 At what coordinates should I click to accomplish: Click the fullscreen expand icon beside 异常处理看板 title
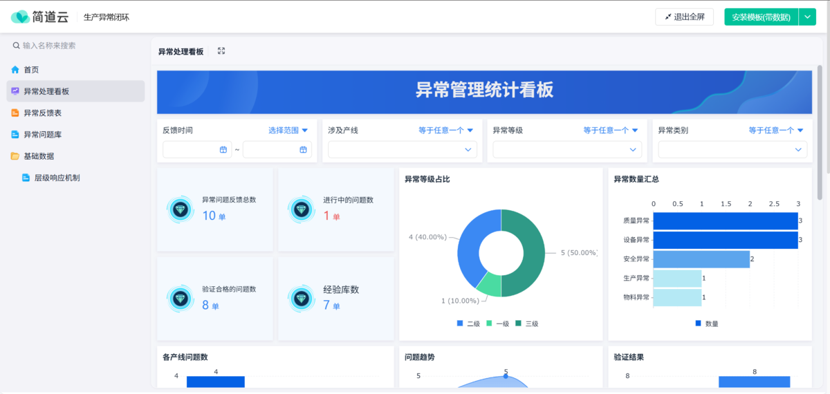[x=221, y=51]
